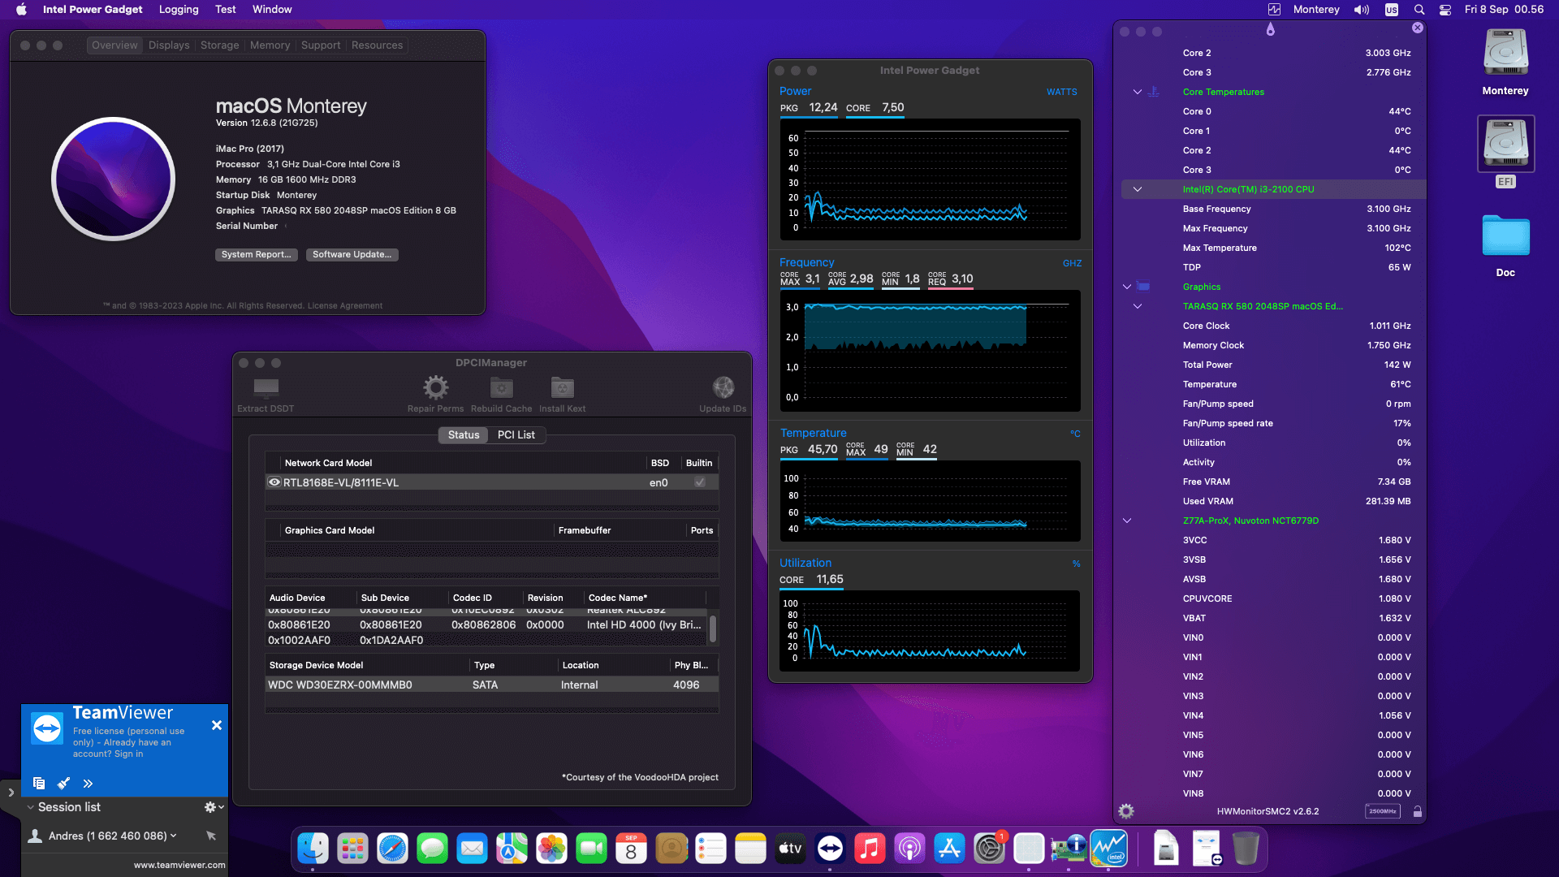Click the scrollbar in Audio Device table
Image resolution: width=1559 pixels, height=877 pixels.
click(x=713, y=629)
